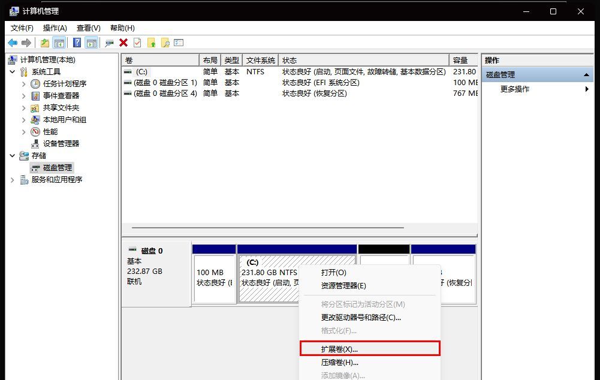Click the magnifier search page icon
The height and width of the screenshot is (380, 600).
point(165,43)
